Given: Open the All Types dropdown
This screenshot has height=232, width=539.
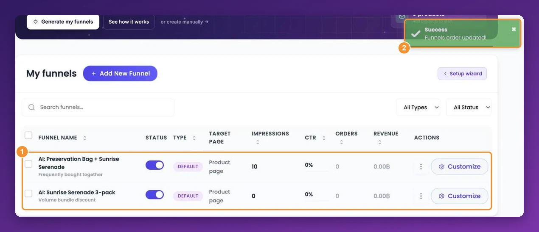Looking at the screenshot, I should [419, 107].
